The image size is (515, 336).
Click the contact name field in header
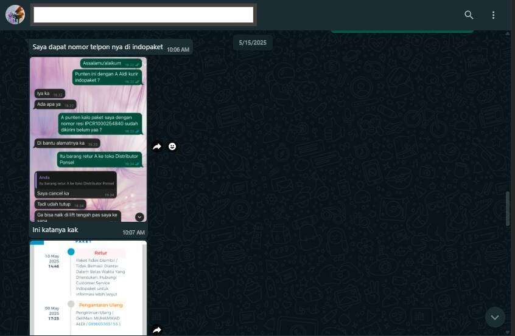(144, 15)
